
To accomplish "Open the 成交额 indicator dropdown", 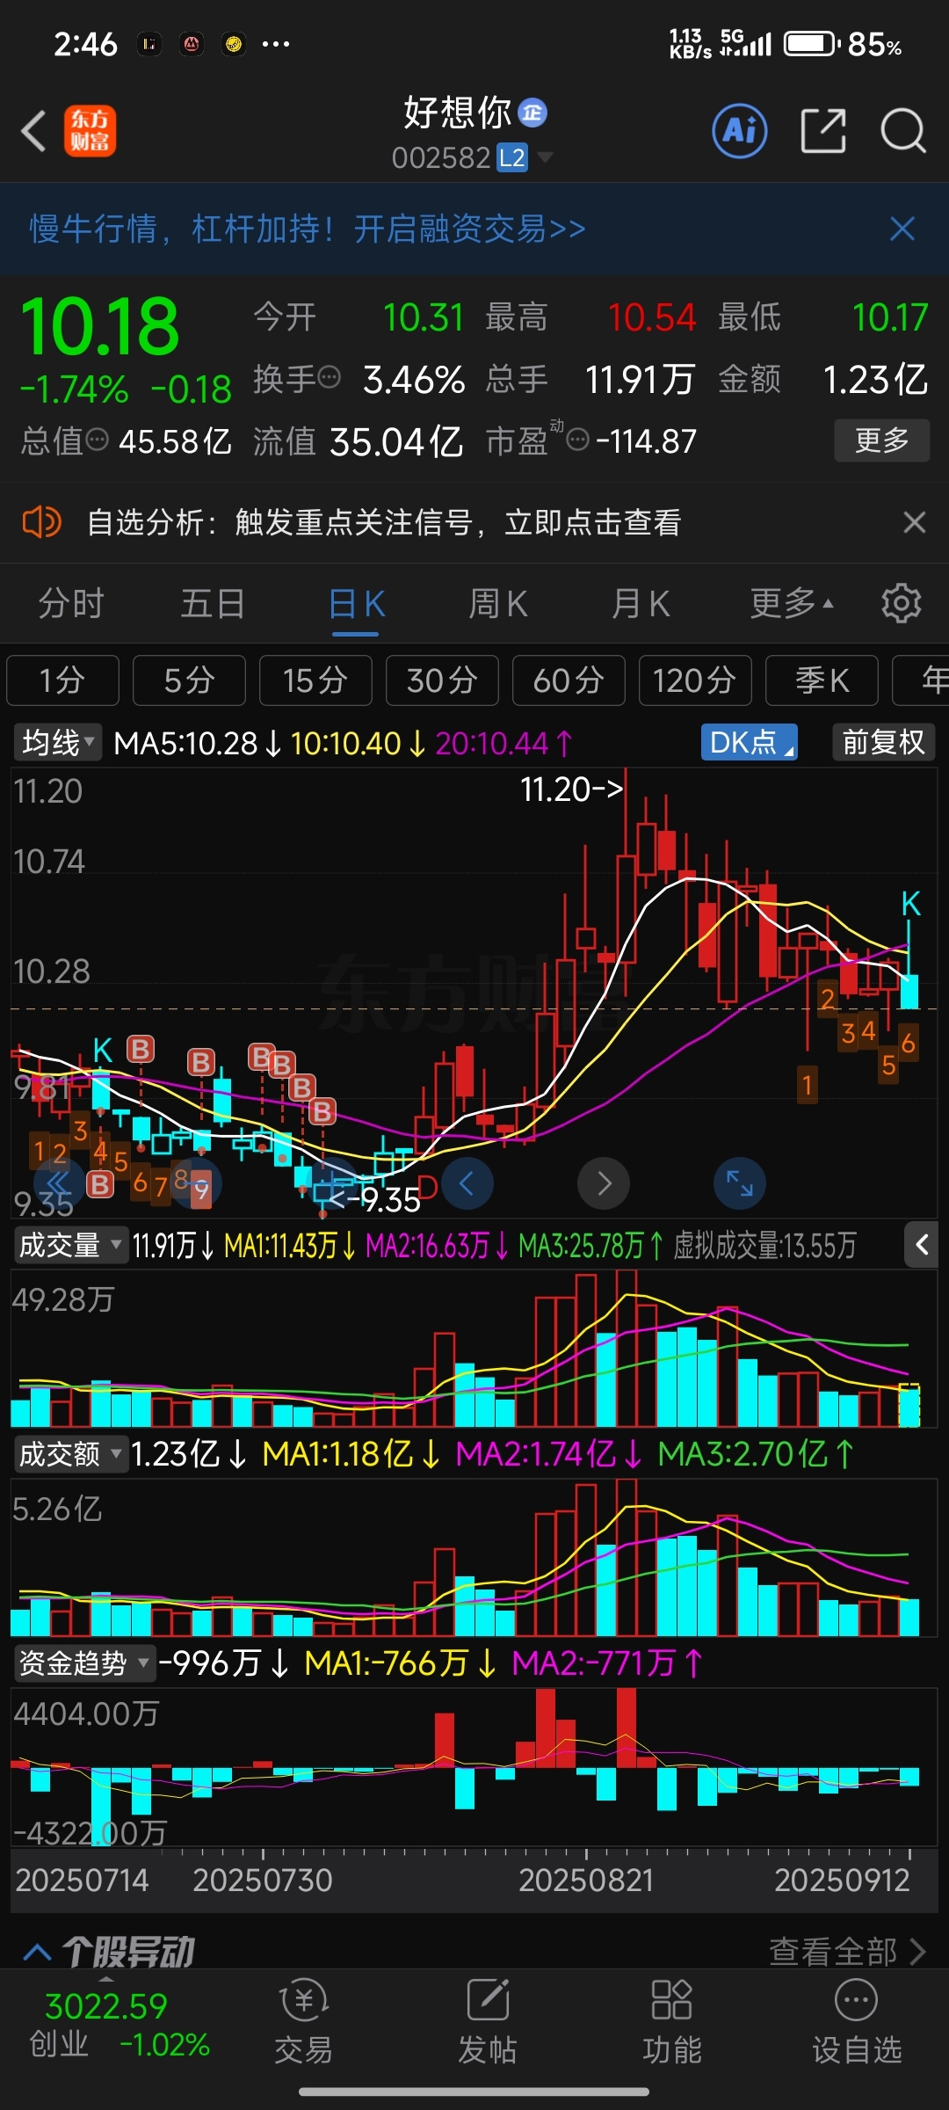I will click(70, 1454).
